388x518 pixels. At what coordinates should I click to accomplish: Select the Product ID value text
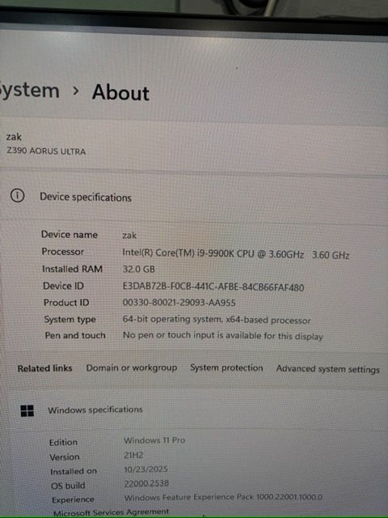click(179, 303)
